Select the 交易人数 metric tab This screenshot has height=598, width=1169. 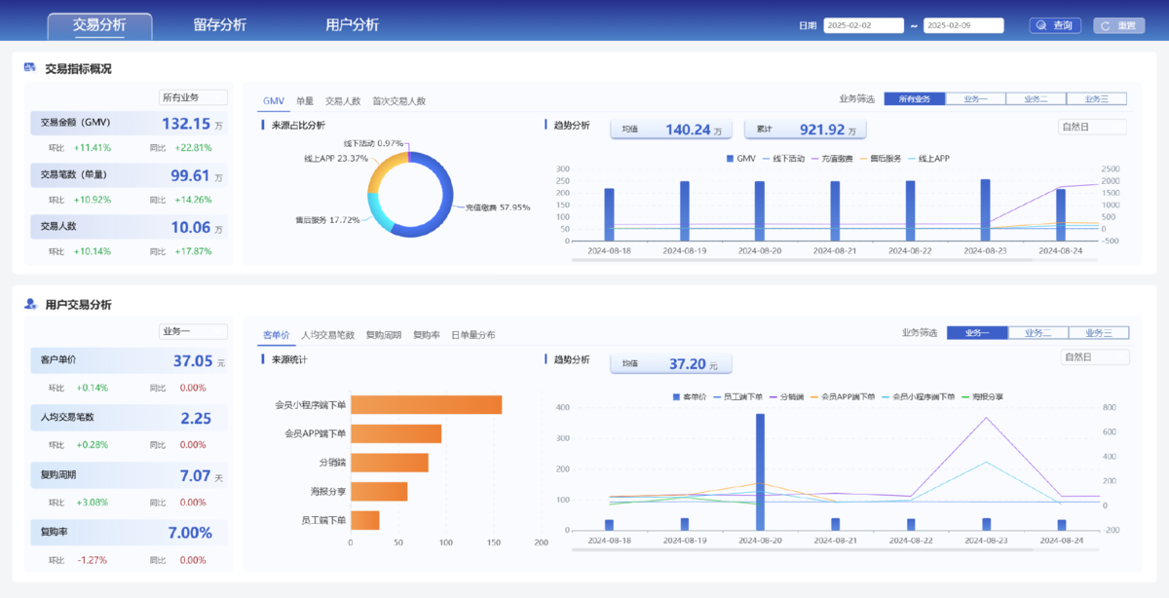pyautogui.click(x=343, y=100)
